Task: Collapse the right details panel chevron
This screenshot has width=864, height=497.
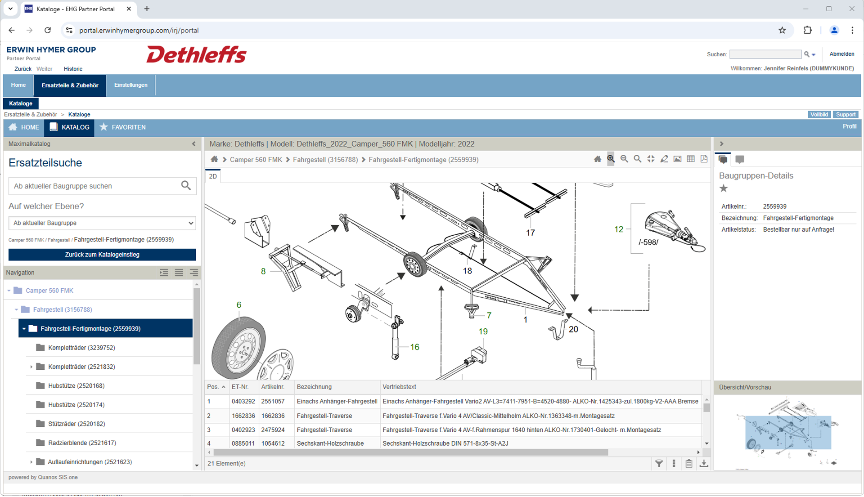Action: pyautogui.click(x=722, y=144)
